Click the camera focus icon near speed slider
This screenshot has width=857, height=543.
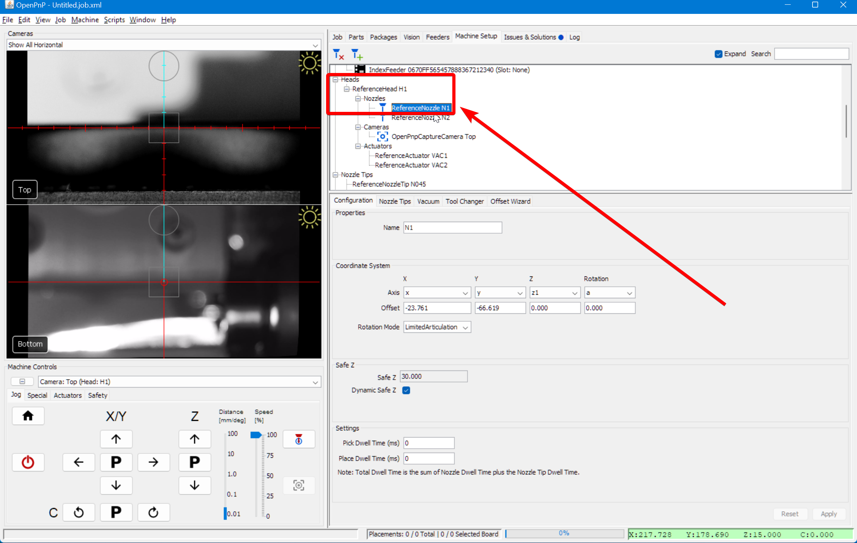pyautogui.click(x=298, y=485)
